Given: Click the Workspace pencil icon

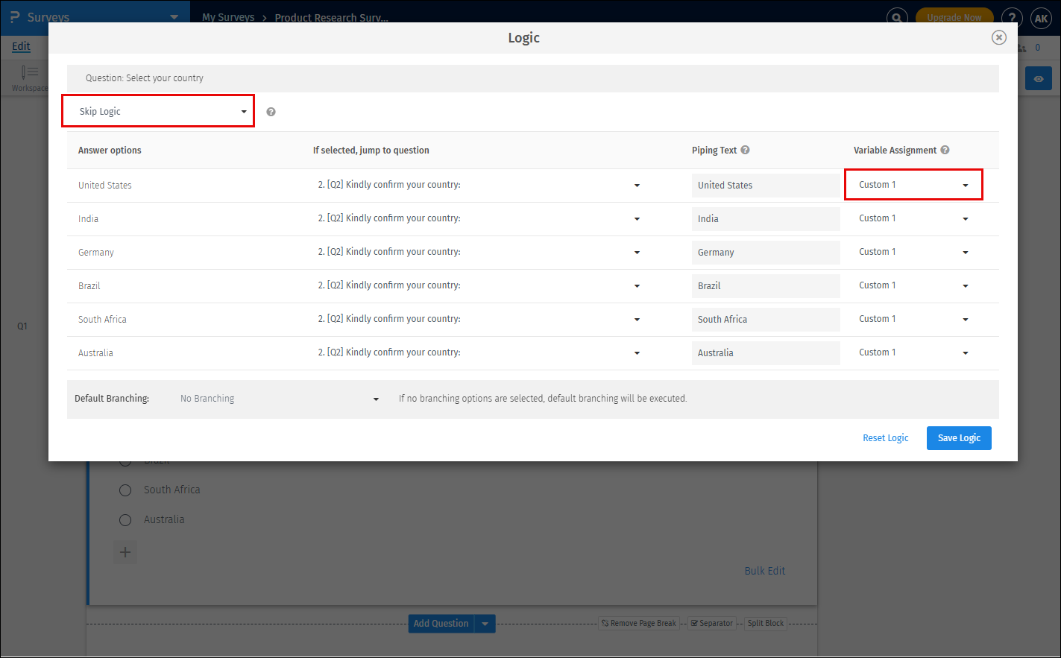Looking at the screenshot, I should click(x=30, y=72).
